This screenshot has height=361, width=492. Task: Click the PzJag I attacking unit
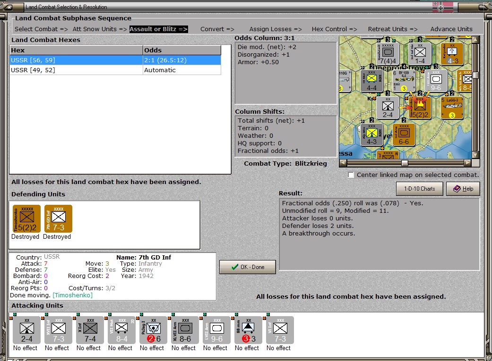point(153,330)
